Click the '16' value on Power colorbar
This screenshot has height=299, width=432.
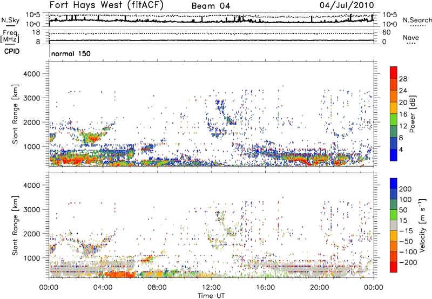click(x=403, y=114)
